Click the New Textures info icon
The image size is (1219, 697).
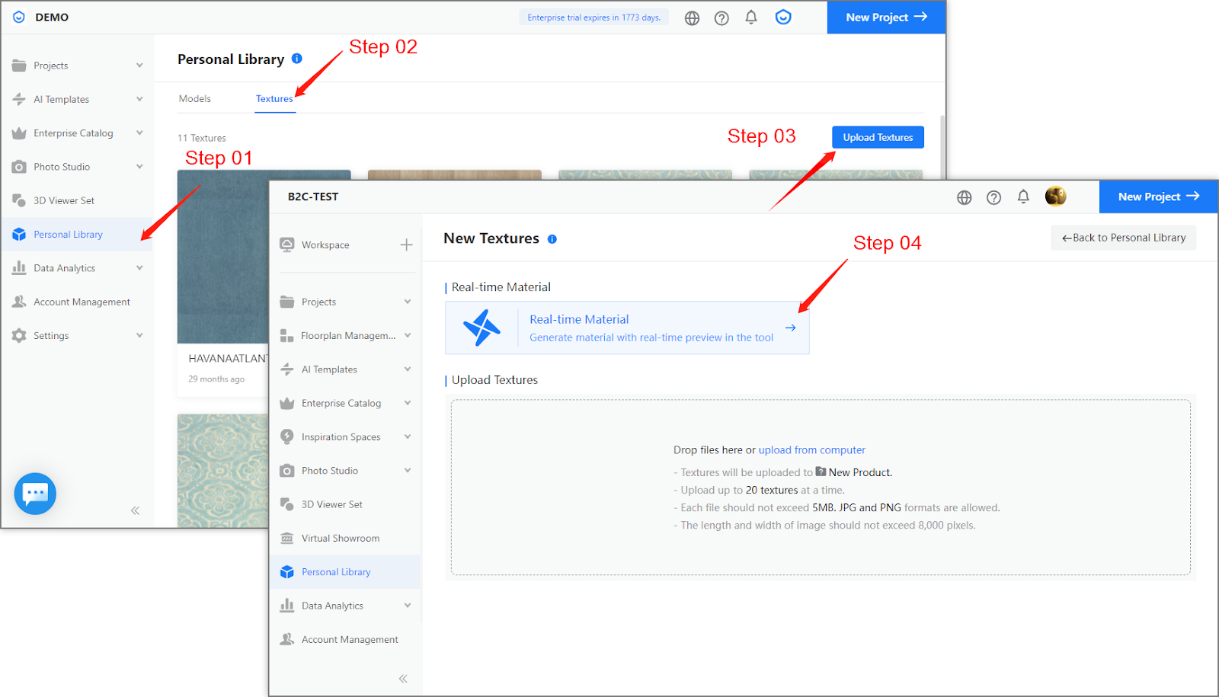click(552, 239)
